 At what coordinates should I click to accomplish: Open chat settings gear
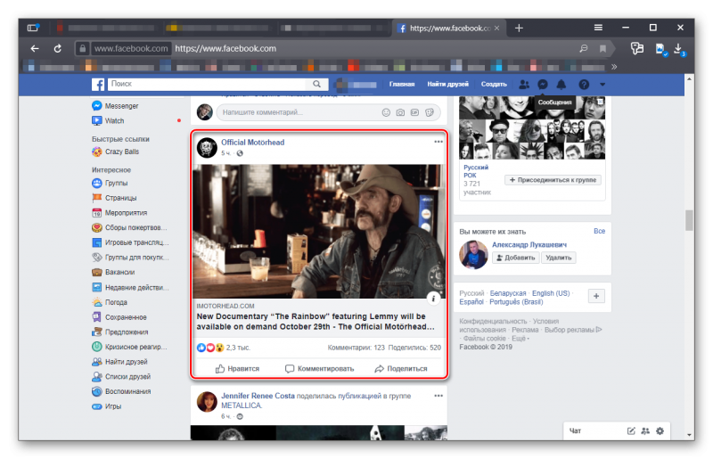(x=660, y=430)
